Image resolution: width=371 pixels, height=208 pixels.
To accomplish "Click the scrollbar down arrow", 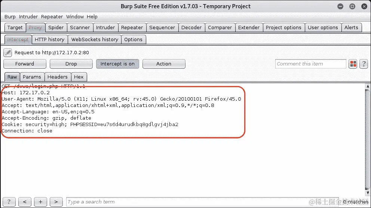I will pos(368,193).
